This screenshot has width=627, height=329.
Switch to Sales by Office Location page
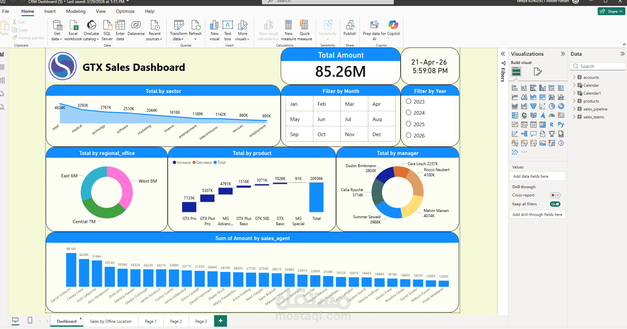coord(111,321)
